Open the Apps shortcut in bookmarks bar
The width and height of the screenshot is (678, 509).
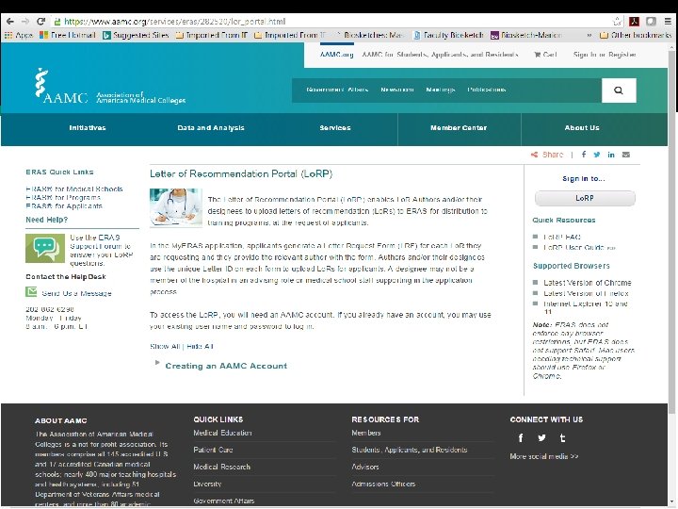pos(19,35)
